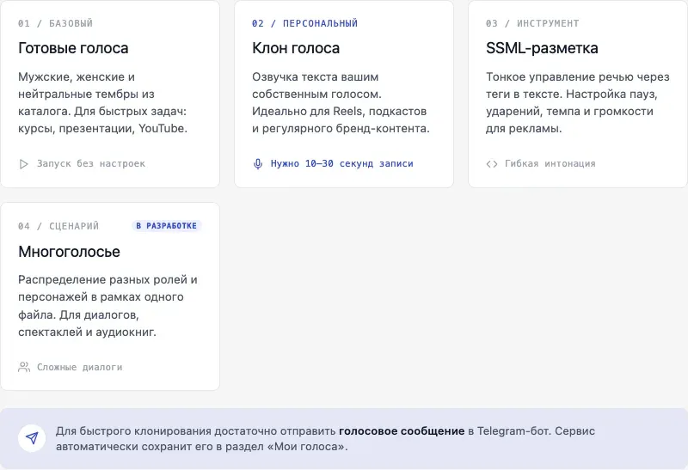Click the Многоголосье description about аудиокниг
Image resolution: width=688 pixels, height=470 pixels.
click(x=108, y=306)
